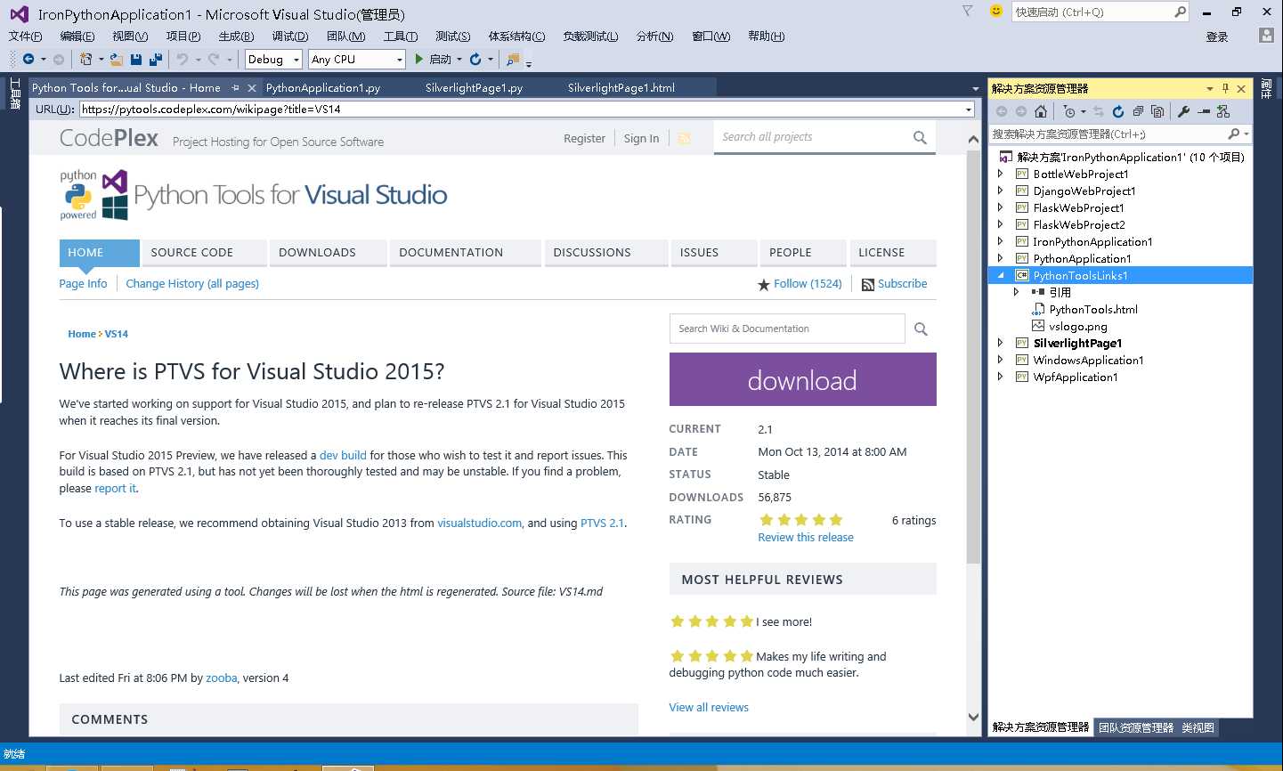Open the 调试(D) menu
The height and width of the screenshot is (771, 1283).
(290, 36)
